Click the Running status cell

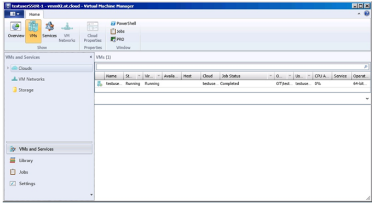[x=132, y=84]
